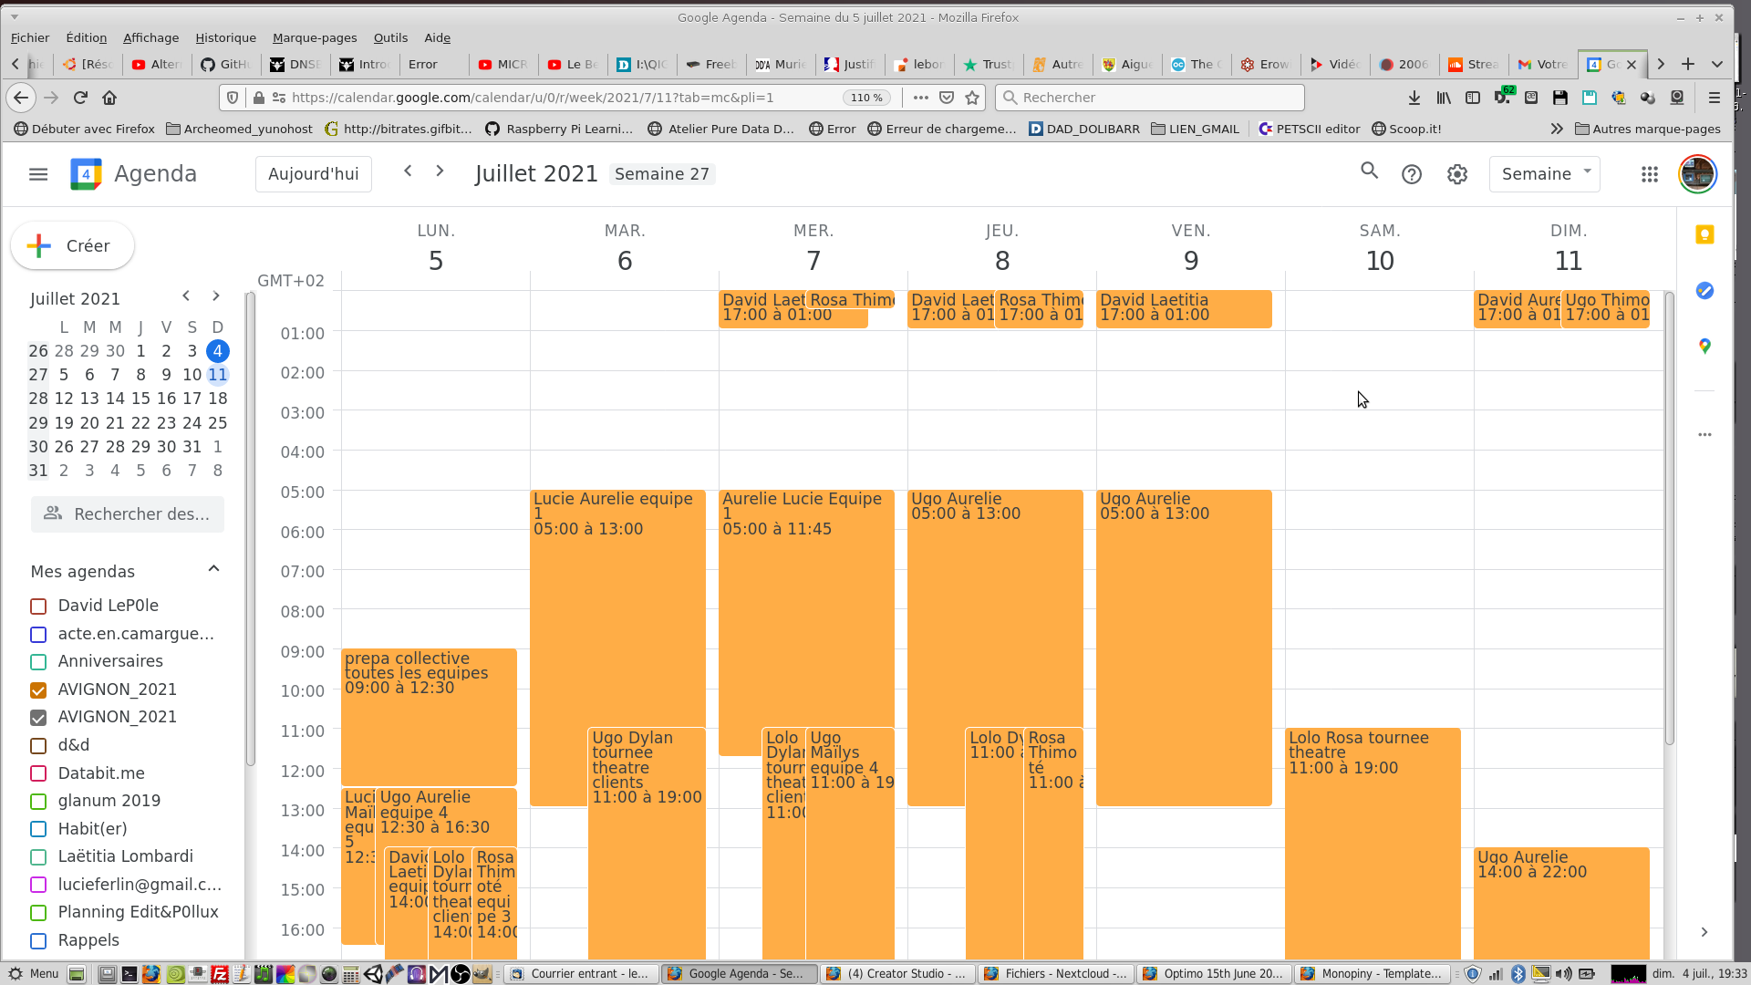Enable the David LeP0le calendar checkbox
Screen dimensions: 1751x985
pyautogui.click(x=38, y=607)
